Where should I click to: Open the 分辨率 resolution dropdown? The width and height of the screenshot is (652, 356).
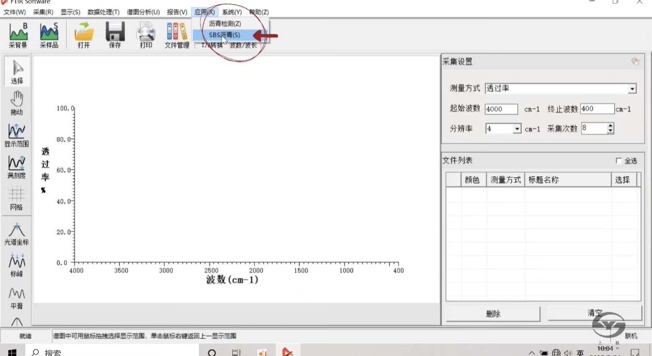pos(516,129)
